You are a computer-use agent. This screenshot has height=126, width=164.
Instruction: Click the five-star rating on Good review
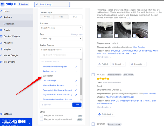[x=103, y=79]
